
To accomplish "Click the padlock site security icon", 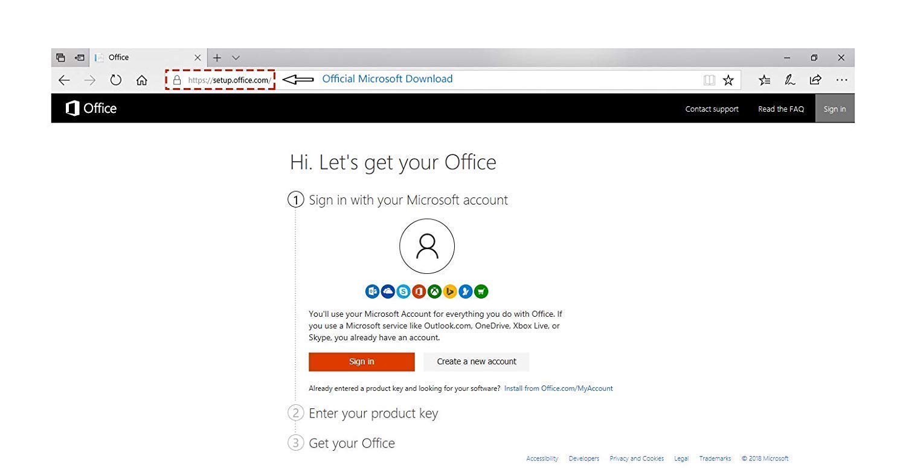I will [x=176, y=80].
